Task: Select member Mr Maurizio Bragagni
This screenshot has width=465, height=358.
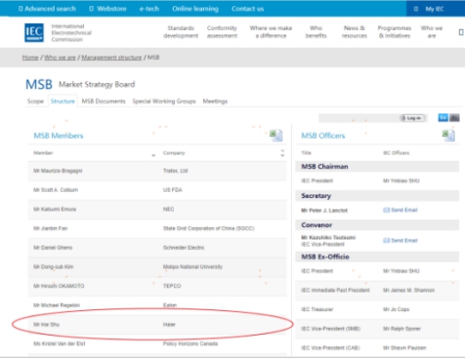Action: [58, 171]
